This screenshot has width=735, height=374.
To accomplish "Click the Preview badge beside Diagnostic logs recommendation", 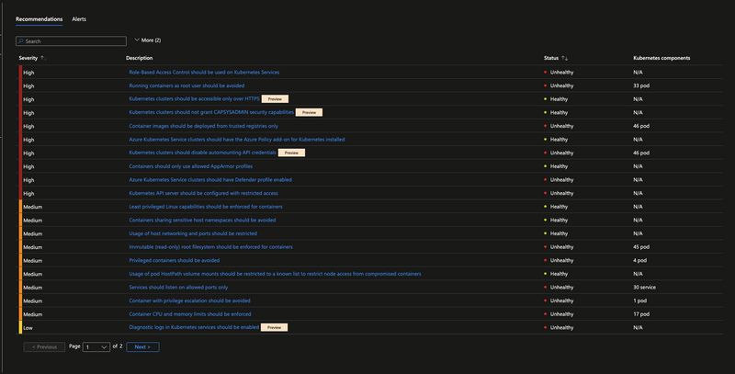I will coord(274,327).
